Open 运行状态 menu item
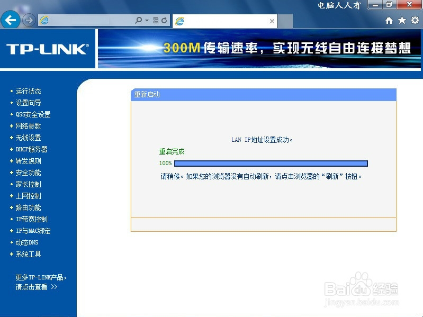Viewport: 423px width, 317px height. (28, 91)
